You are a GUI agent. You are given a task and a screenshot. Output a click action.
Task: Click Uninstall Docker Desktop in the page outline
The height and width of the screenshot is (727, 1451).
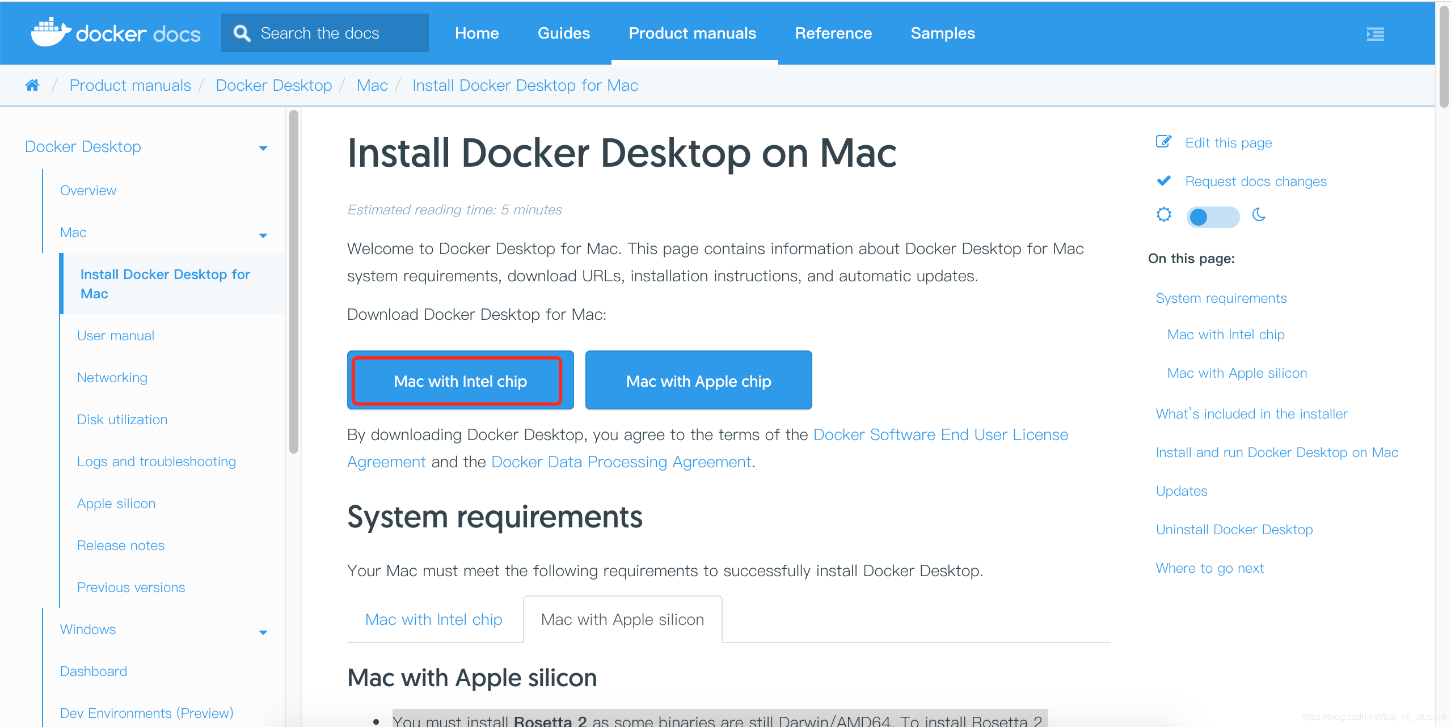pyautogui.click(x=1234, y=529)
